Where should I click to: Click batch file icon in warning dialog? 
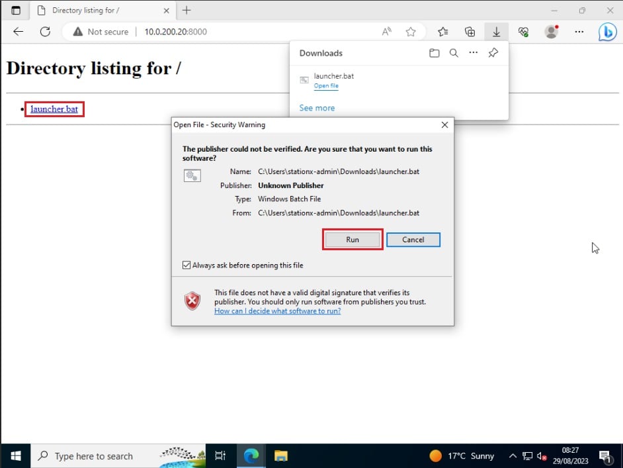(192, 175)
